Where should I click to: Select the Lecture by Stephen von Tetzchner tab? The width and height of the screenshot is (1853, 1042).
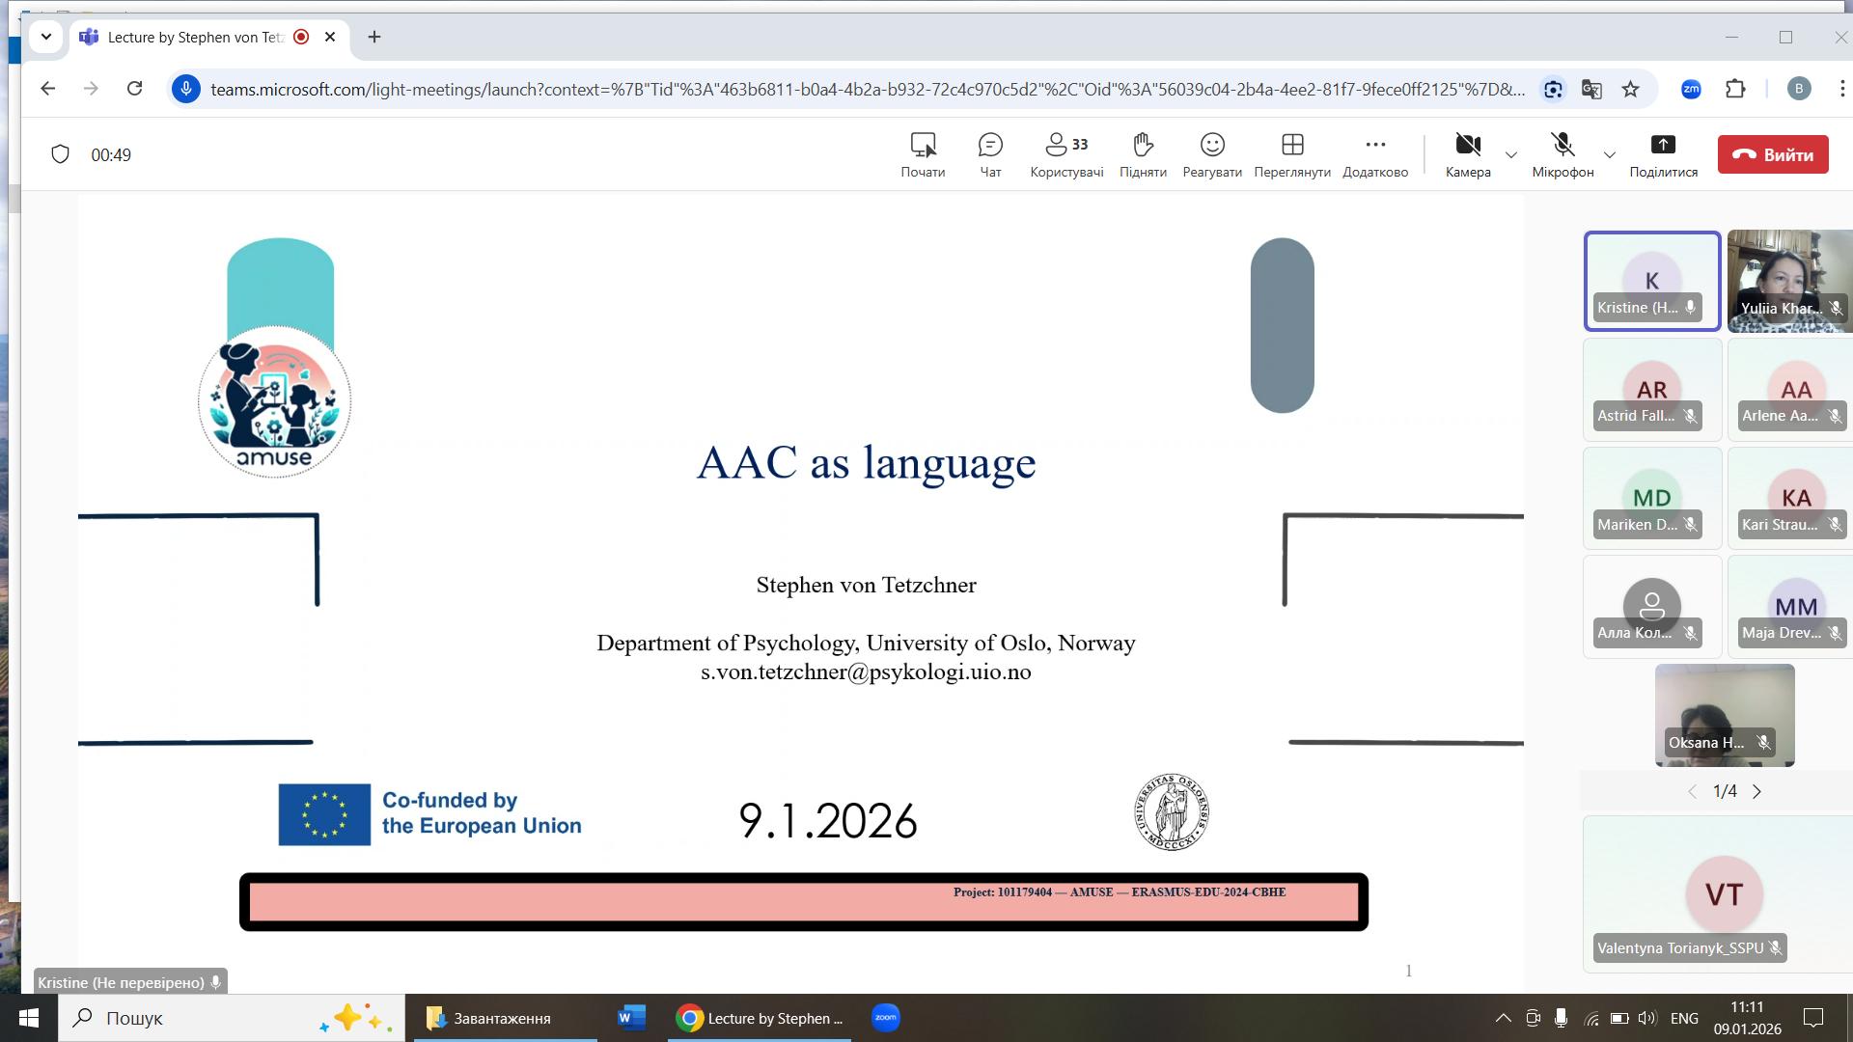click(x=193, y=37)
